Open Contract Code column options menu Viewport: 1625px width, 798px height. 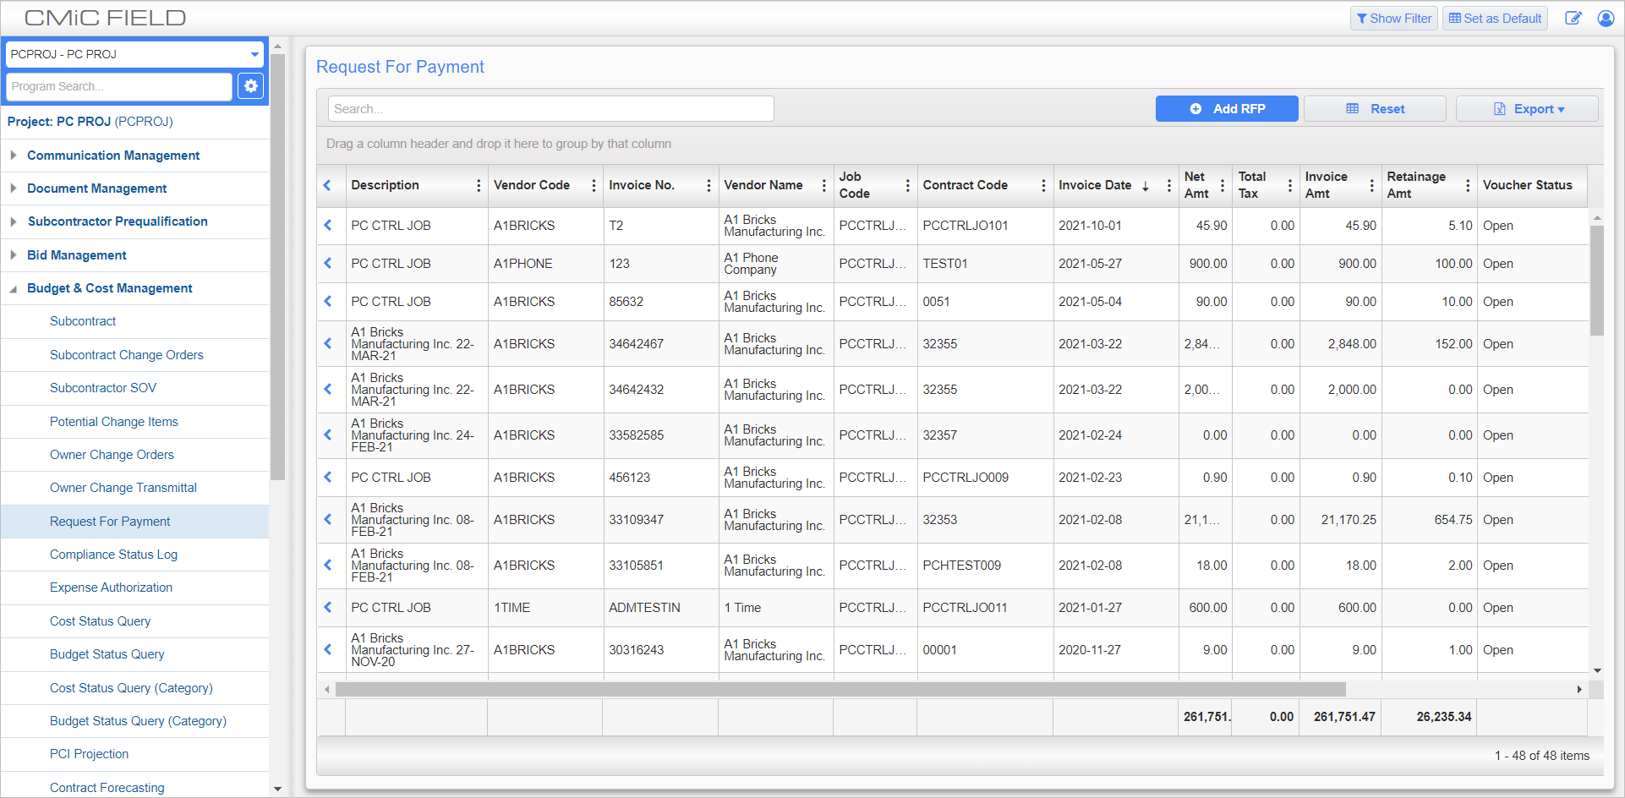tap(1043, 185)
